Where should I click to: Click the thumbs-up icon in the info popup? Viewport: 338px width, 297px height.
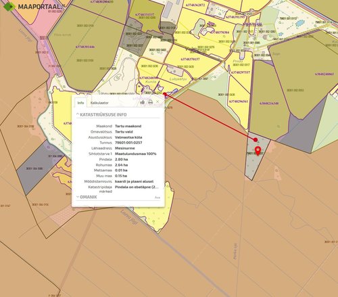pos(143,102)
